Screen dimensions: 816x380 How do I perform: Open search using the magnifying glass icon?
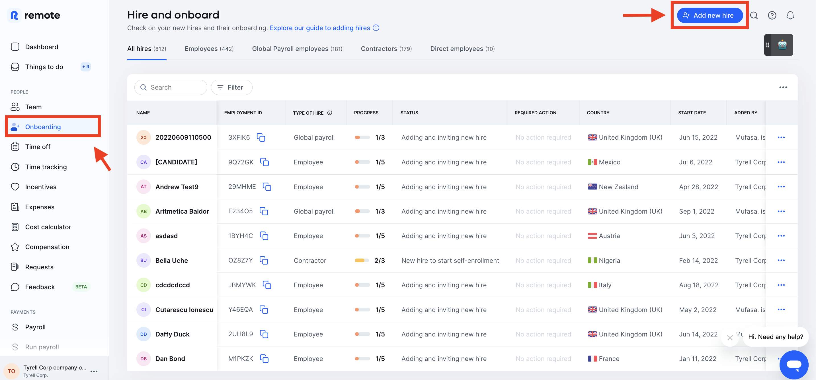pos(754,15)
